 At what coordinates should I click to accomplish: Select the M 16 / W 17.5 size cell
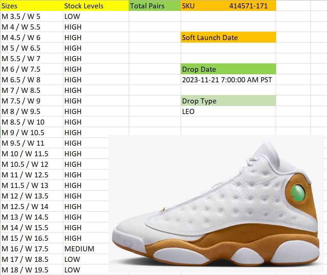pyautogui.click(x=32, y=249)
